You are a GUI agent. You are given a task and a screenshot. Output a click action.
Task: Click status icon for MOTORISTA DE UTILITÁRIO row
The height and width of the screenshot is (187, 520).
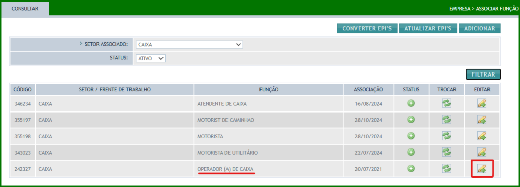[411, 152]
